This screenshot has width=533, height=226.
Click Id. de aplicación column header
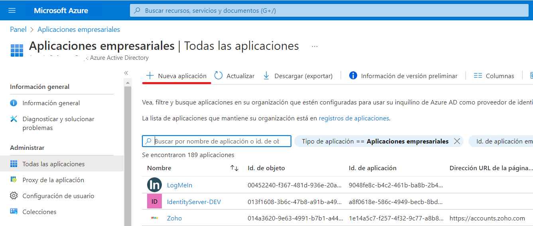[x=373, y=168]
